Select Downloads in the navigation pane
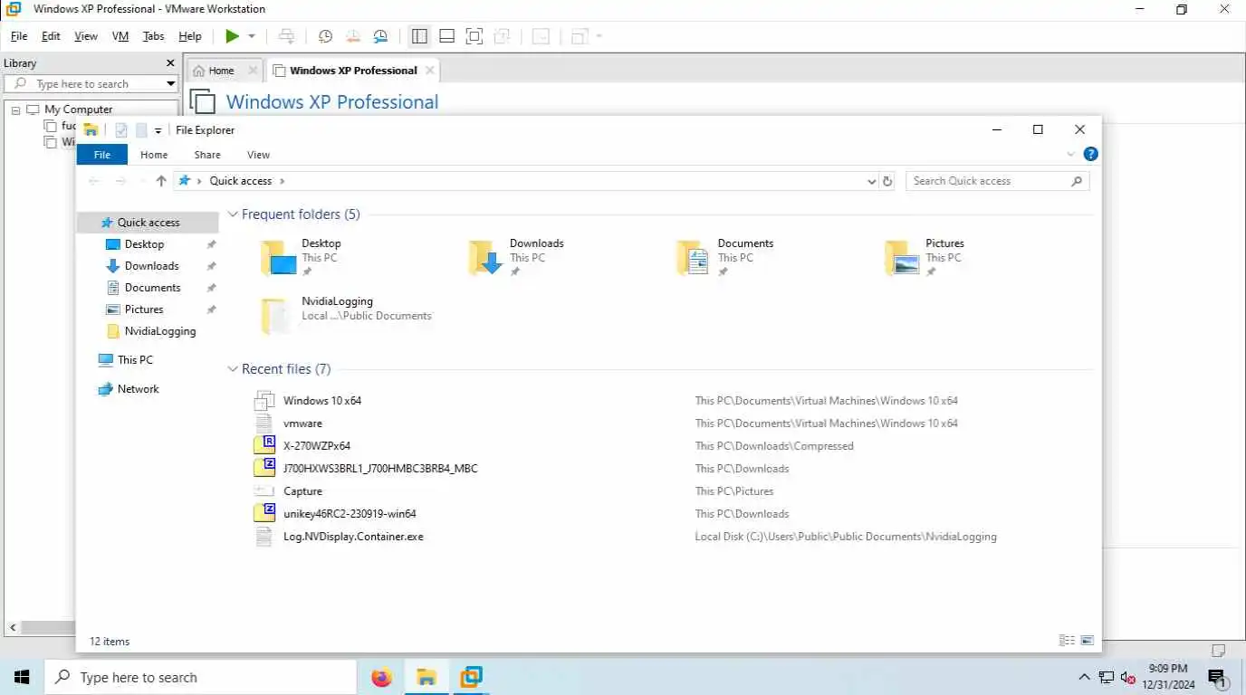Image resolution: width=1246 pixels, height=695 pixels. [x=151, y=266]
